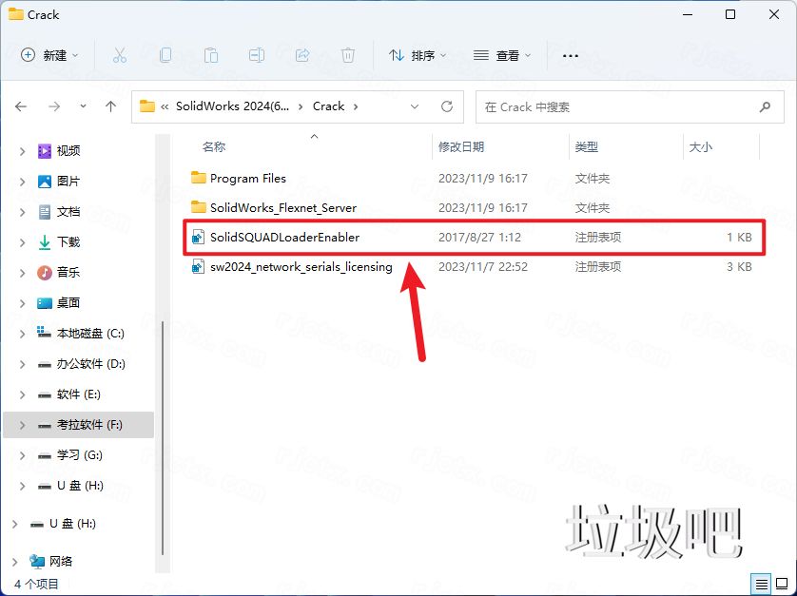Copy selection using copy icon
The image size is (797, 596).
point(165,56)
